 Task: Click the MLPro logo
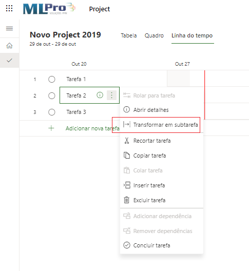click(x=49, y=9)
